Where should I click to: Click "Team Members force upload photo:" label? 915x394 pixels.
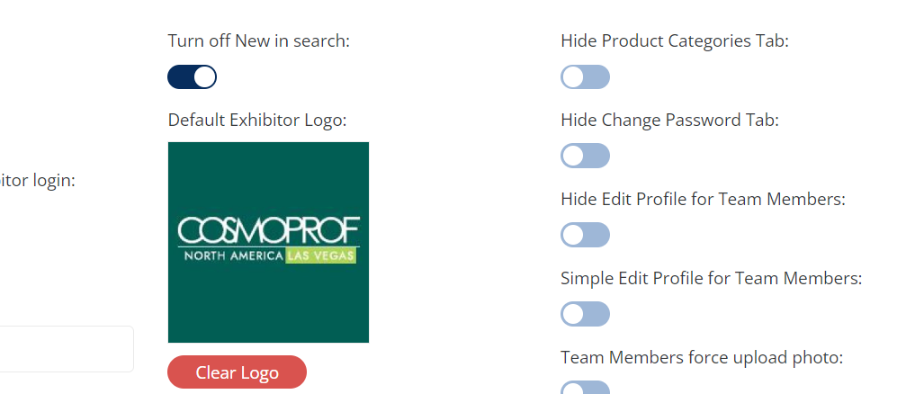(x=701, y=357)
